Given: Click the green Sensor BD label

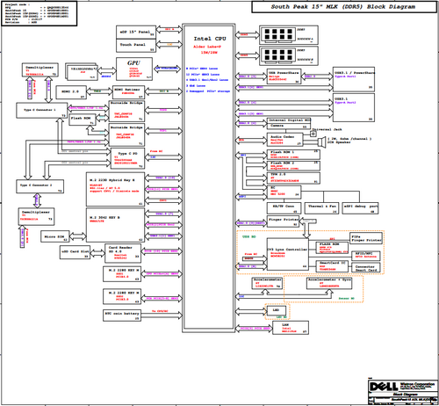Looking at the screenshot, I should point(346,299).
